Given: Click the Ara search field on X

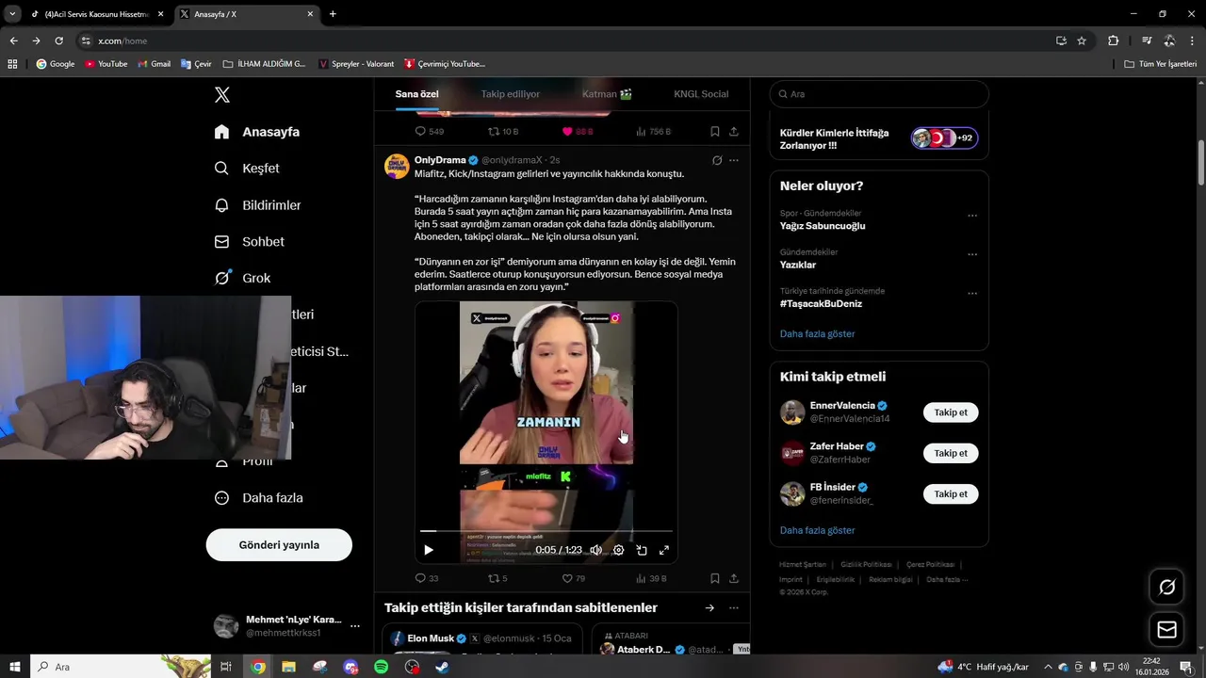Looking at the screenshot, I should (879, 94).
